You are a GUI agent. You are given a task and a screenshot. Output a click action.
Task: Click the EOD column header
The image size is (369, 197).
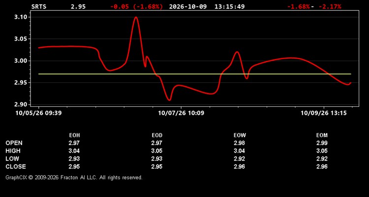(x=157, y=135)
